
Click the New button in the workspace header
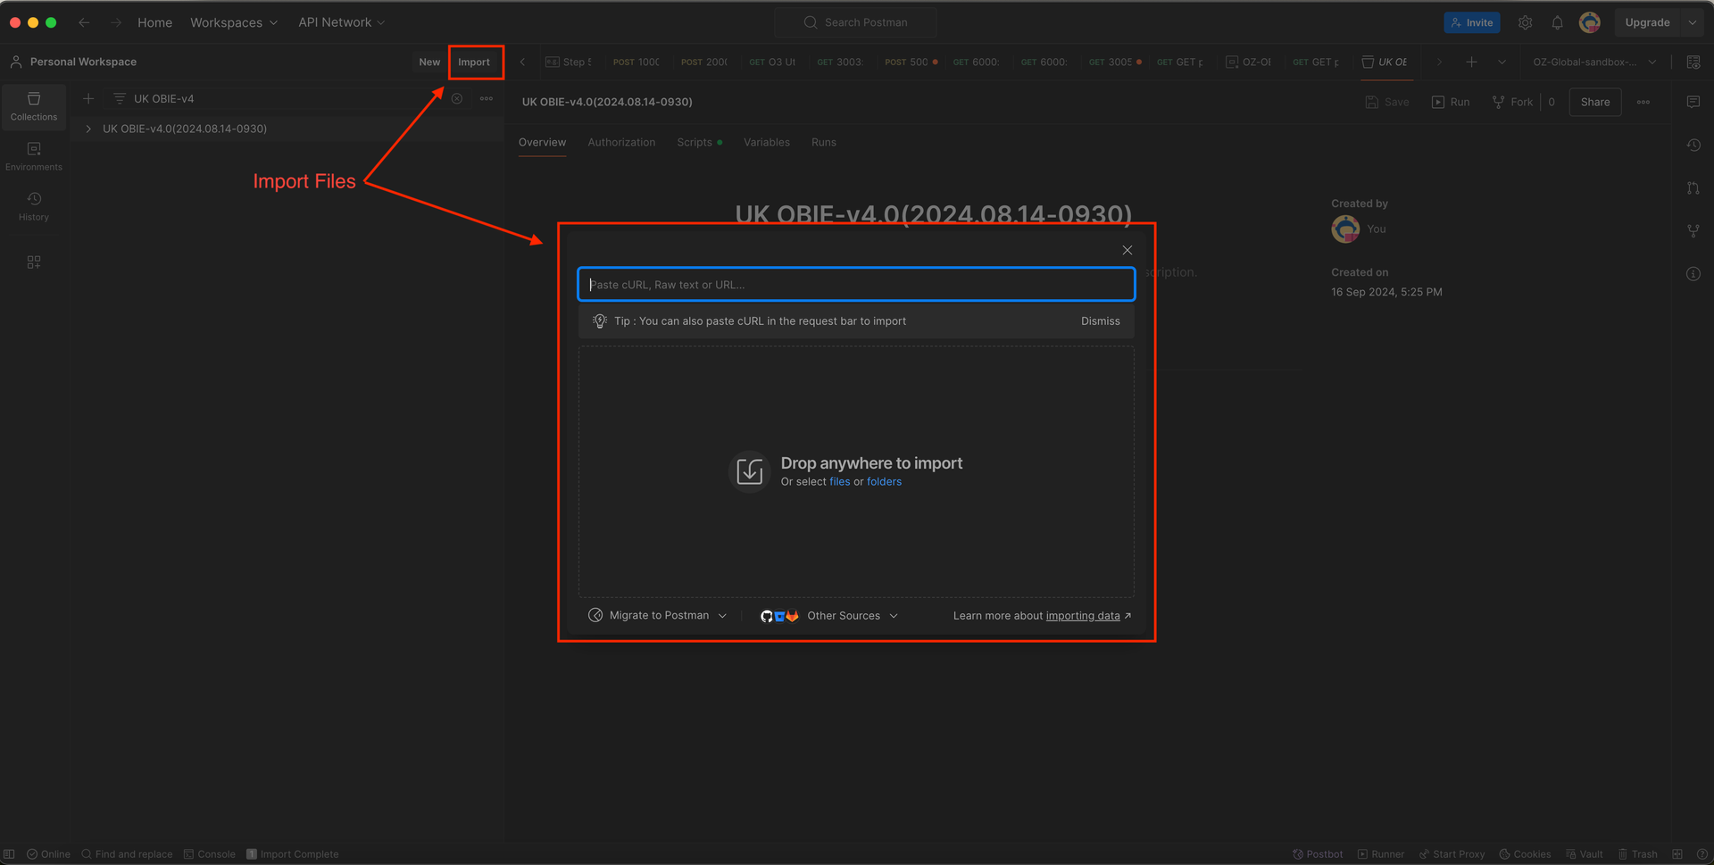429,62
